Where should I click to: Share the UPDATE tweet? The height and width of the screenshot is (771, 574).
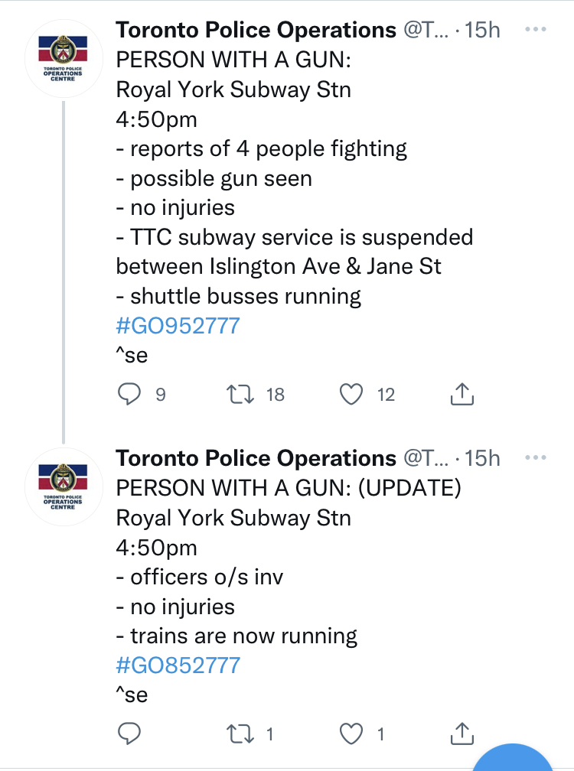[x=461, y=735]
